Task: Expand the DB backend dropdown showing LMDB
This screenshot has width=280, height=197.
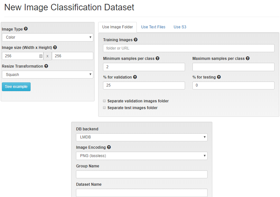Action: pyautogui.click(x=142, y=137)
